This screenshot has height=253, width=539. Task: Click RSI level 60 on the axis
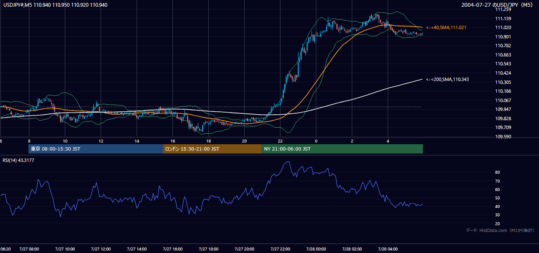pos(498,189)
